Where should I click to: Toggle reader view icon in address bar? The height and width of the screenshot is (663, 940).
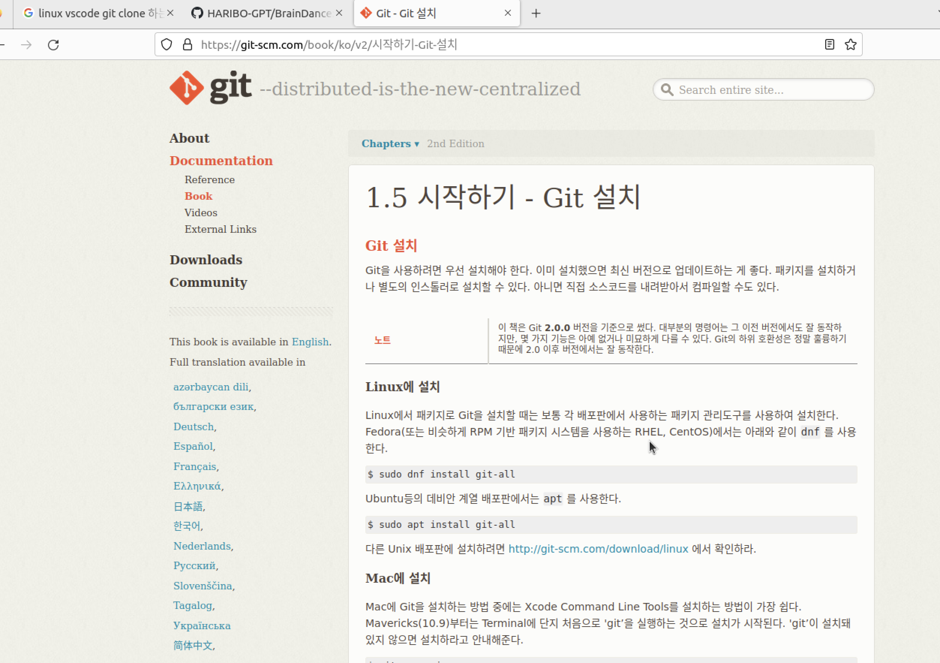pos(829,44)
